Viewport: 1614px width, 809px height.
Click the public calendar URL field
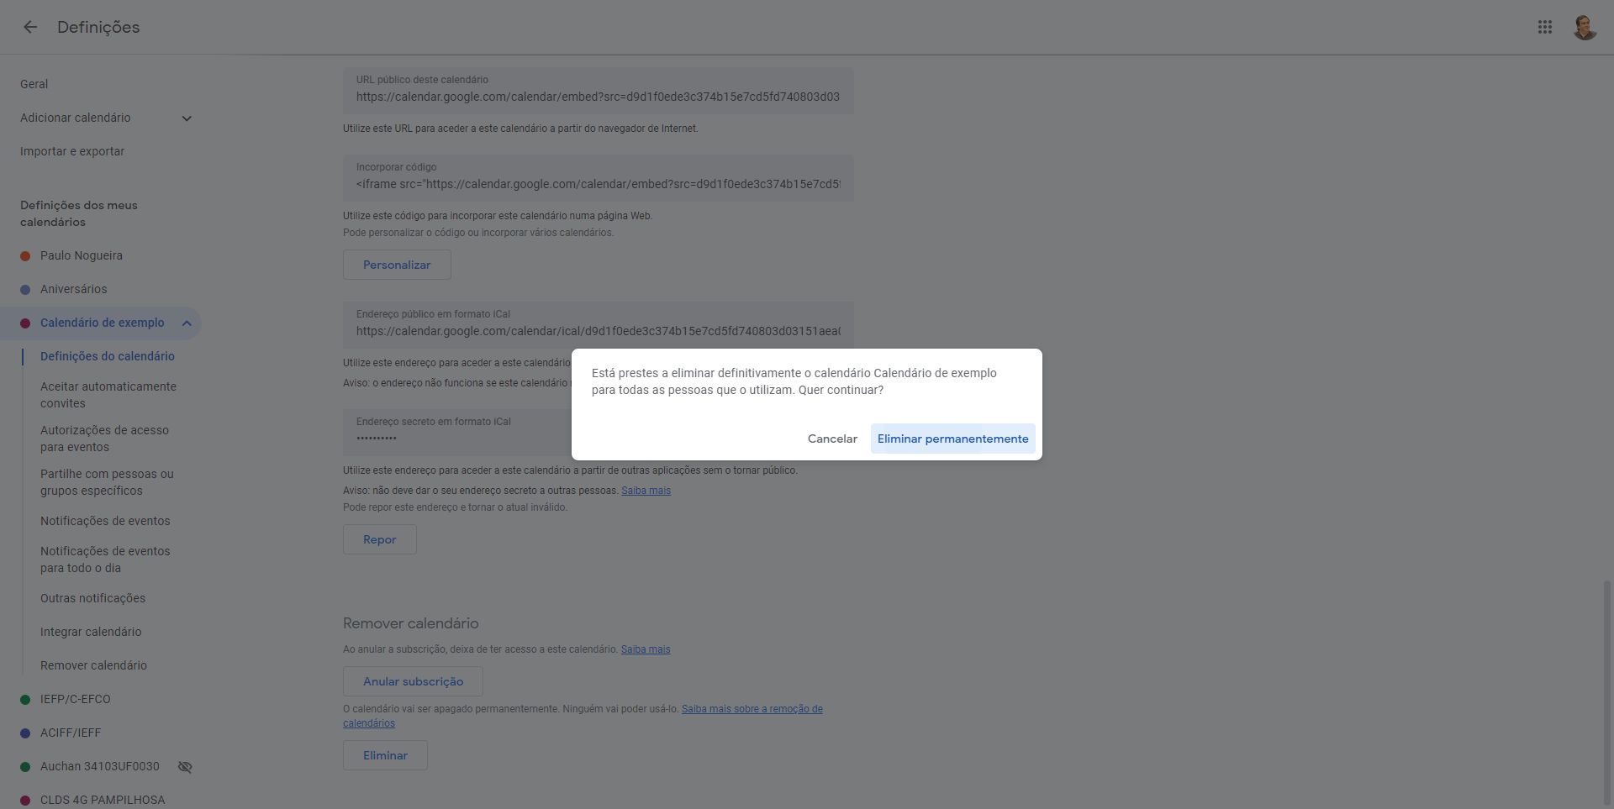598,97
